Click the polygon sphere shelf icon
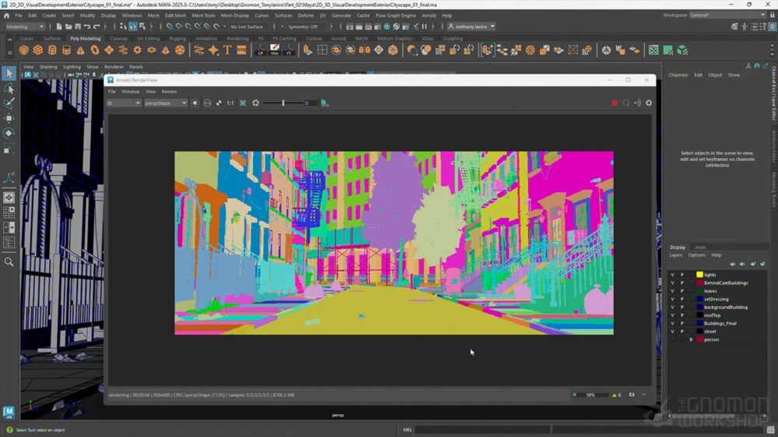778x437 pixels. [x=24, y=50]
